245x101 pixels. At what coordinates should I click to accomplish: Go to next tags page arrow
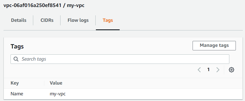point(218,70)
